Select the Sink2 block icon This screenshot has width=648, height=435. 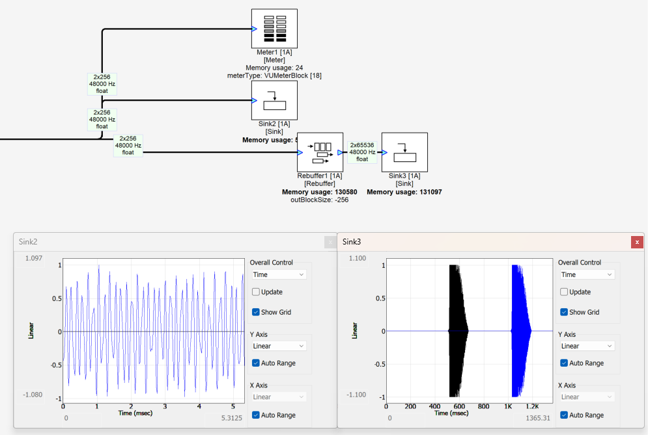point(274,100)
